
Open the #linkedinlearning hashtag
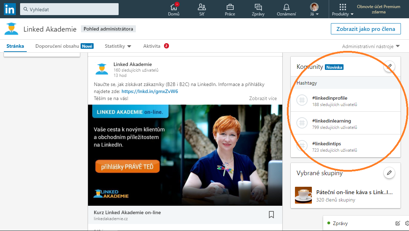(x=332, y=121)
